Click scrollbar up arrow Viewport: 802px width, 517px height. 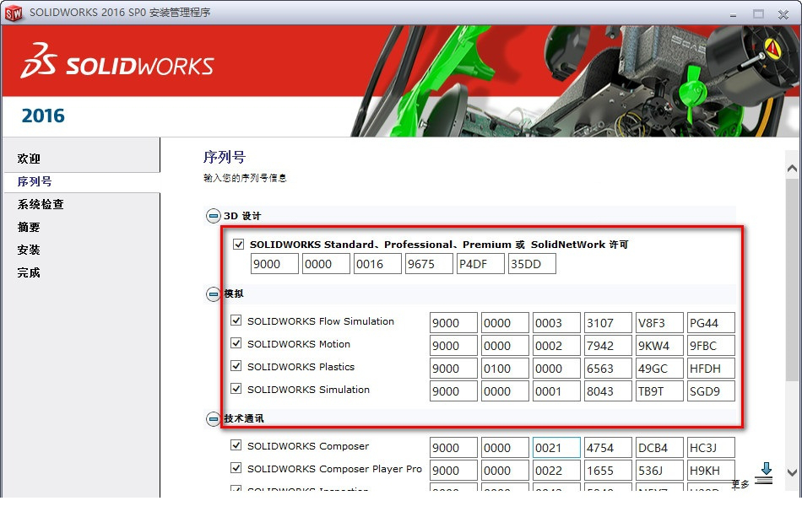(792, 168)
